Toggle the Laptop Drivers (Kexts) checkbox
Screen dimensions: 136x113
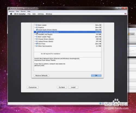pos(37,41)
